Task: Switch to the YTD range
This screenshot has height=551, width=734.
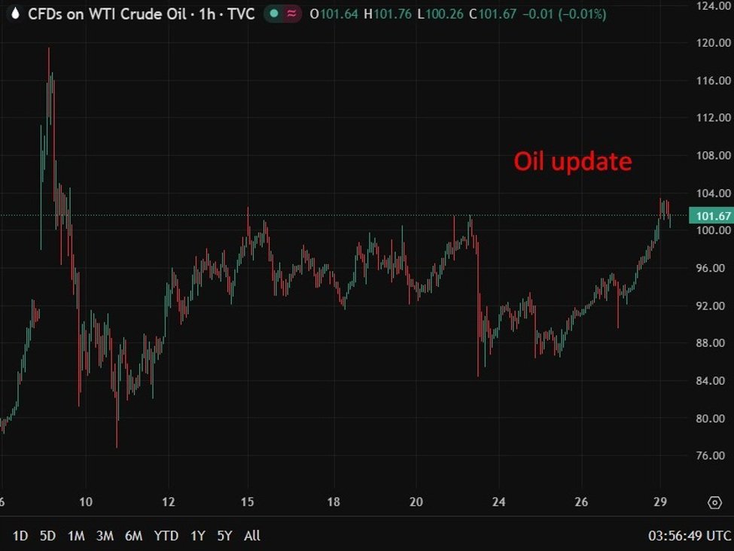Action: 167,536
